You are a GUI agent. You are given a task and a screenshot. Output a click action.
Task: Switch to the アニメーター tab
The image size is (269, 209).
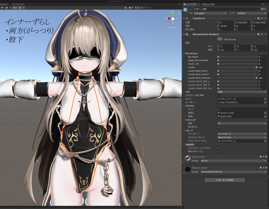[18, 4]
